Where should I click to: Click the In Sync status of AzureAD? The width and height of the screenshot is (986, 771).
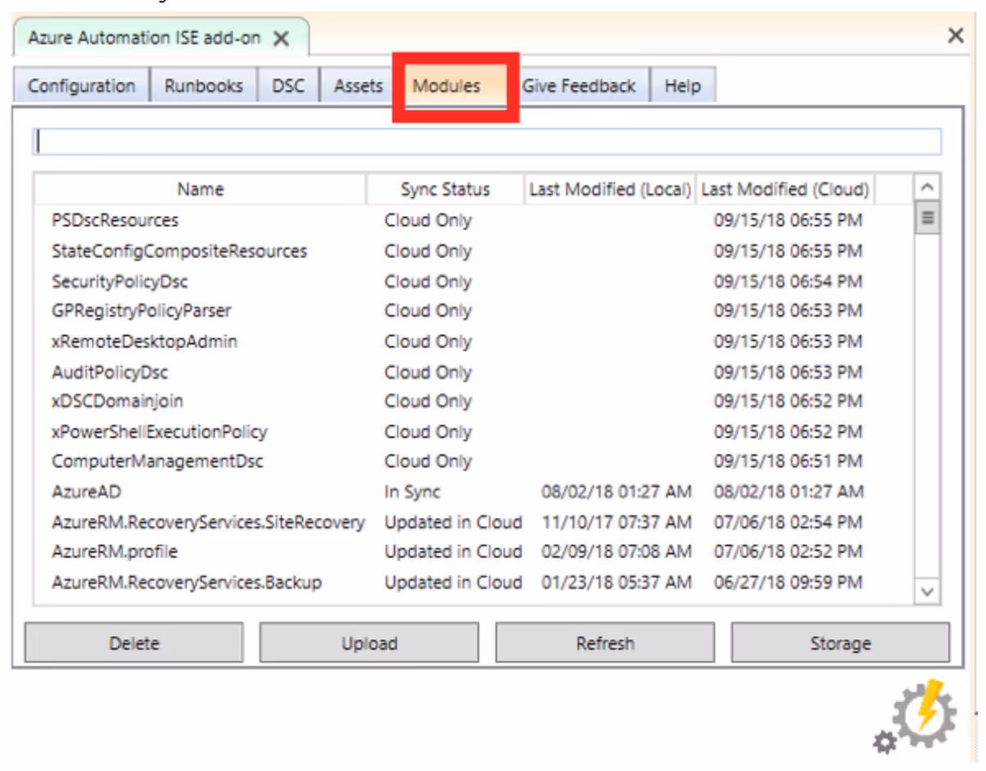coord(413,492)
